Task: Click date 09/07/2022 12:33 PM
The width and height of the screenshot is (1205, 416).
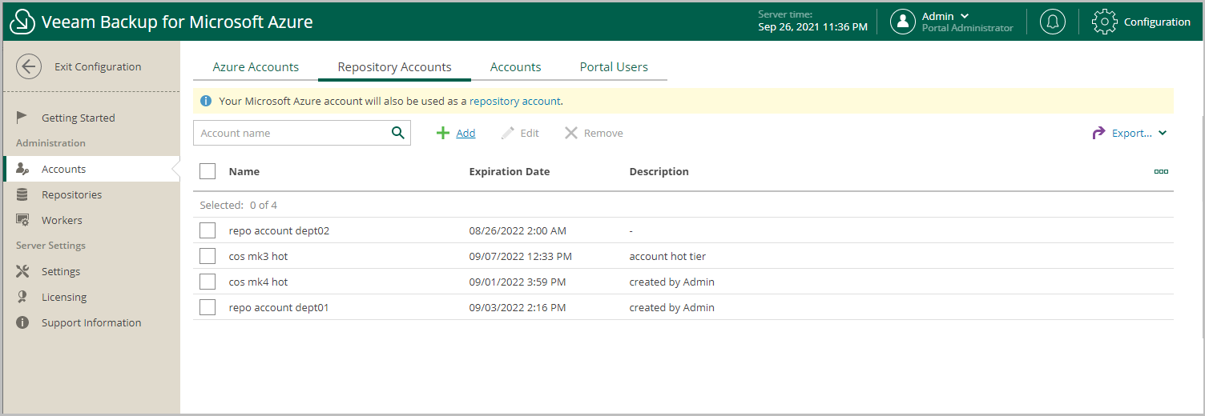Action: (x=521, y=256)
